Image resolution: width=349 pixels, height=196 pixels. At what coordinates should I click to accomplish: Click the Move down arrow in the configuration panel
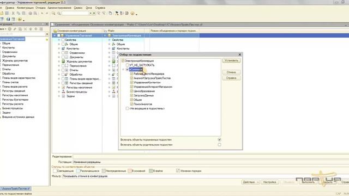click(36, 29)
